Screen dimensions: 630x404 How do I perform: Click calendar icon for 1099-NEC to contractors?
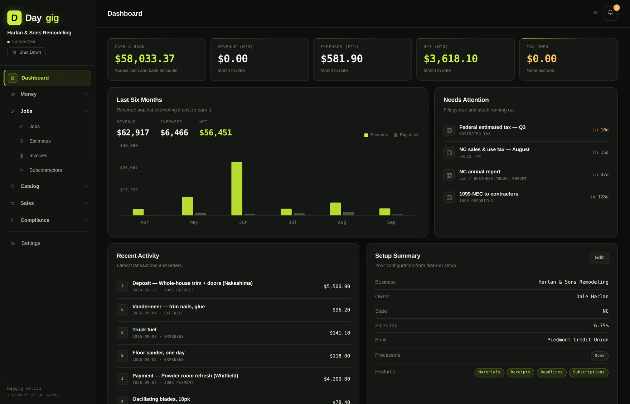coord(449,197)
